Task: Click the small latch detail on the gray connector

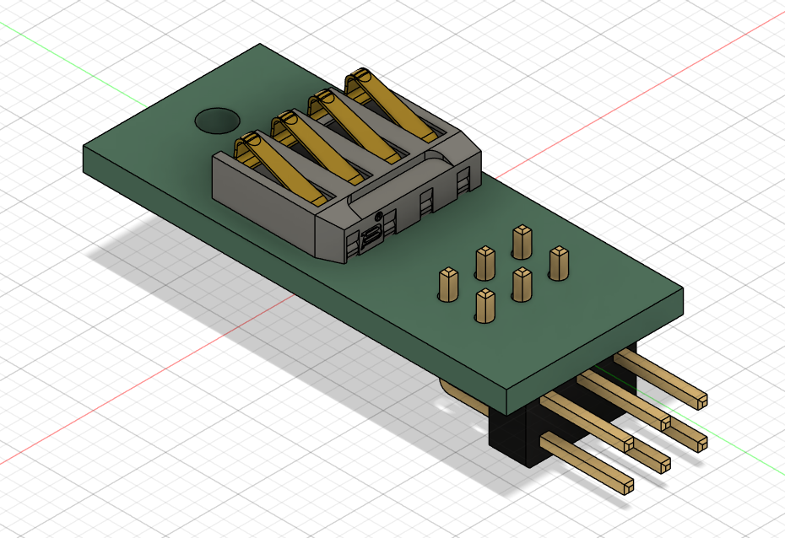Action: [370, 239]
